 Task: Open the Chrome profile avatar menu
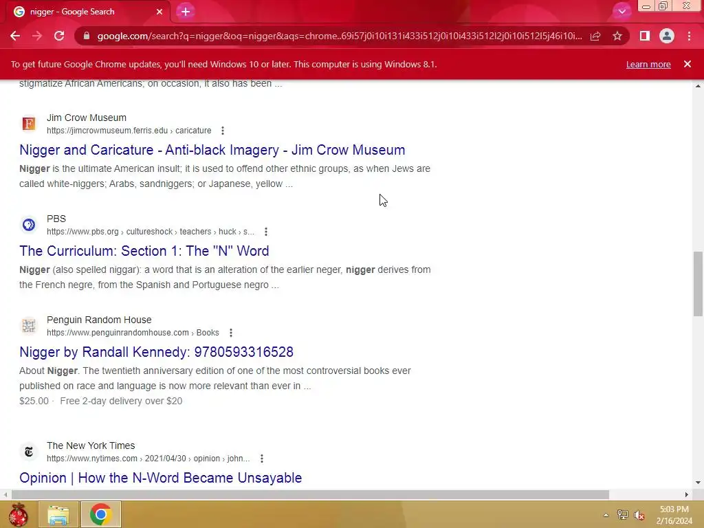(667, 36)
